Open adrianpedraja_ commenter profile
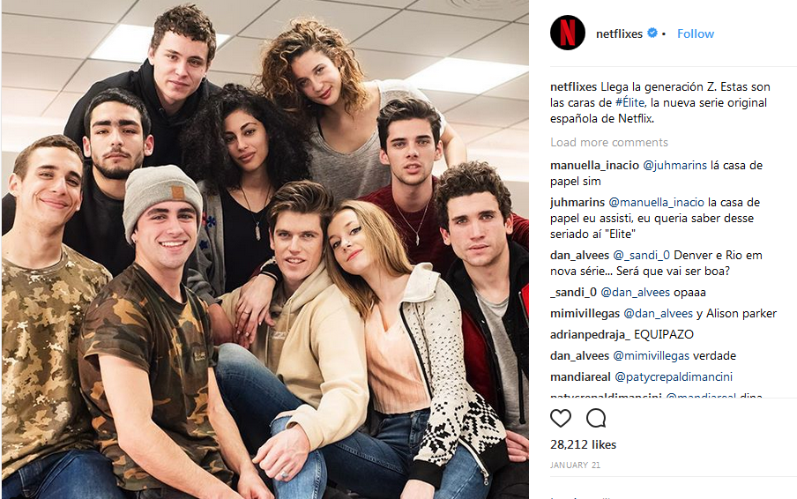Screen dimensions: 797x499 click(x=590, y=334)
